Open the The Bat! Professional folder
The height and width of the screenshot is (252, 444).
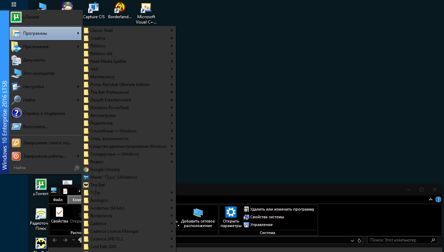tap(128, 92)
